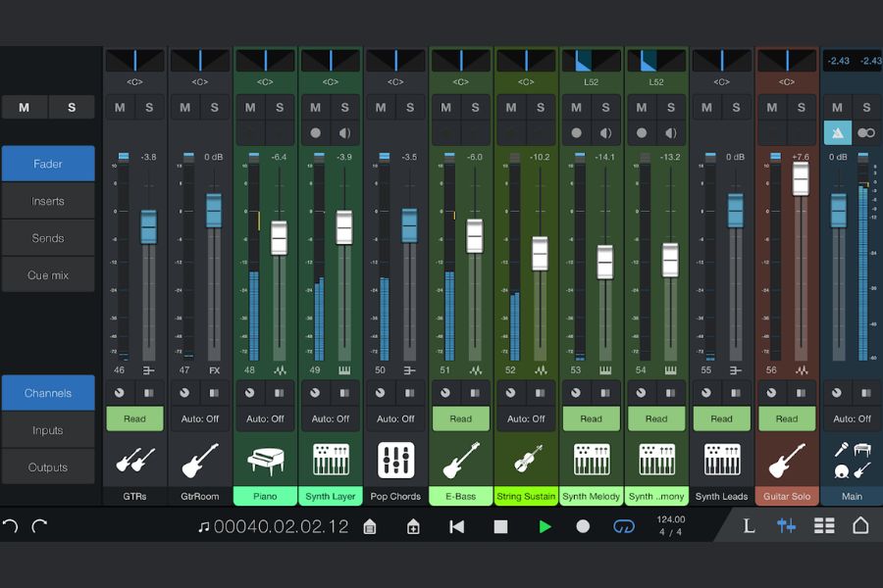Show the Outputs tab
The height and width of the screenshot is (588, 883).
48,467
